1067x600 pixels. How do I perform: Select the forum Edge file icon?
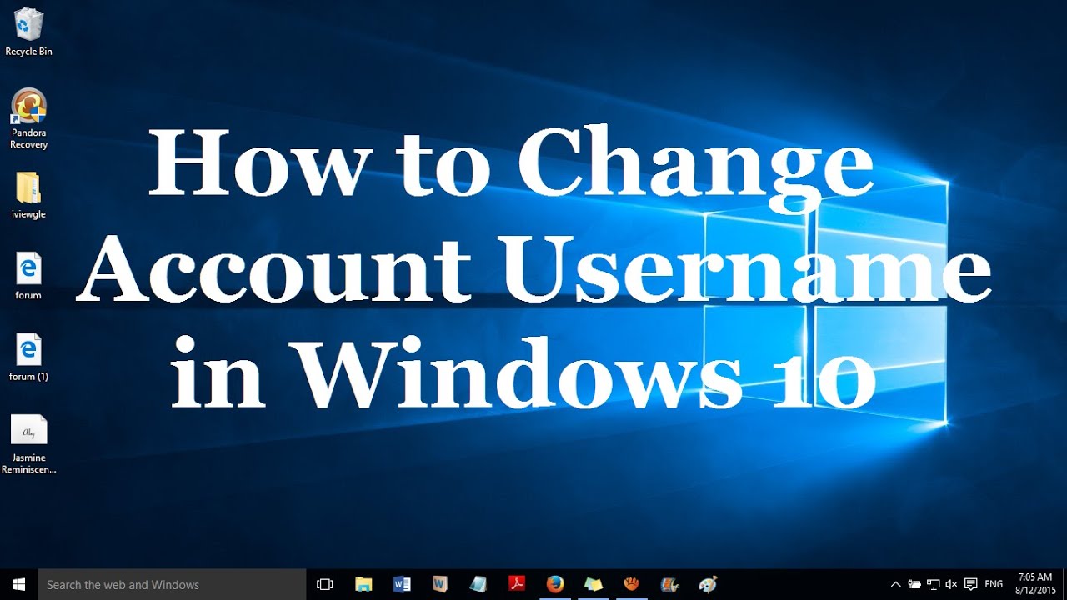[28, 276]
